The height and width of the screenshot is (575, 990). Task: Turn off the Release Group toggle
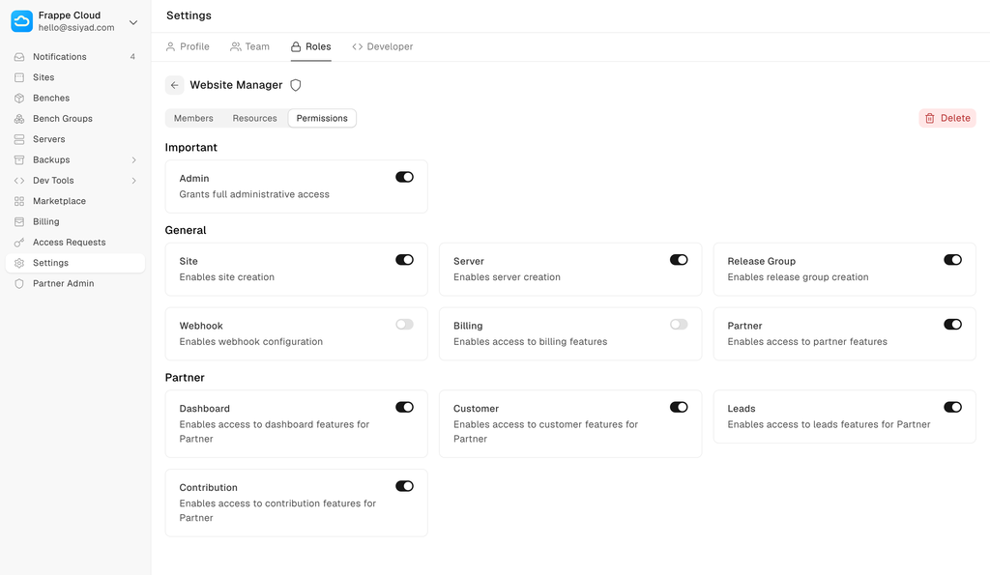952,260
